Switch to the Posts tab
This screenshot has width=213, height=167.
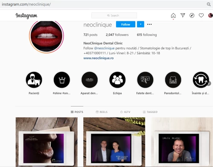pyautogui.click(x=77, y=112)
